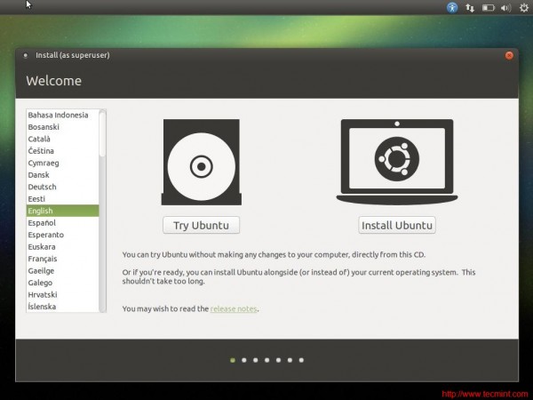Open the system gear menu

tap(524, 8)
